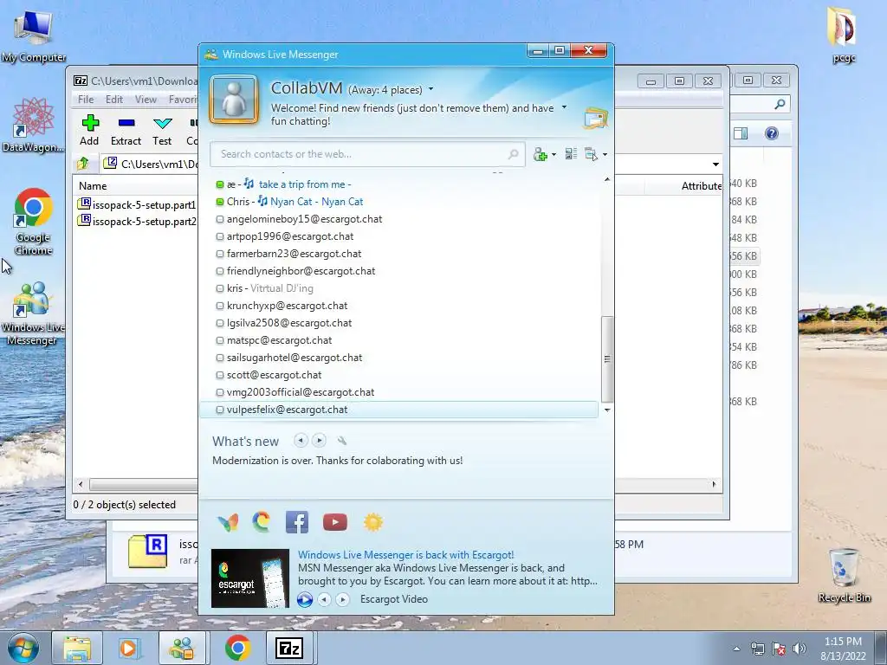
Task: Play the Escargot Video
Action: pyautogui.click(x=305, y=599)
